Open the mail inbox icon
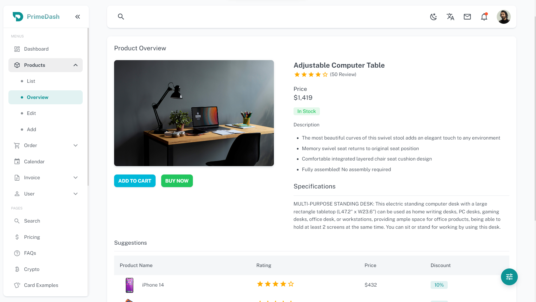Screen dimensions: 536x302 pos(467,17)
